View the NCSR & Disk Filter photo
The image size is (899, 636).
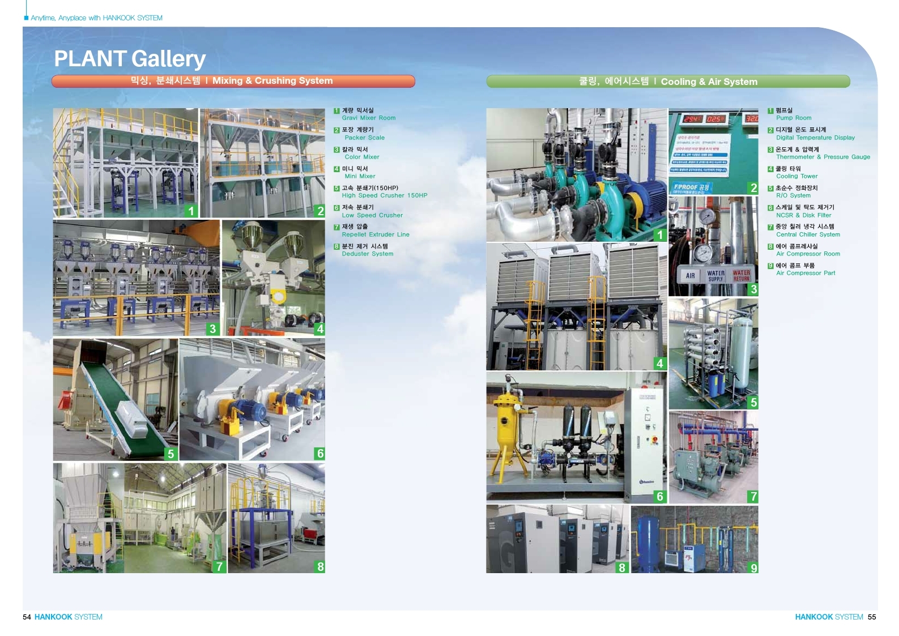tap(577, 437)
